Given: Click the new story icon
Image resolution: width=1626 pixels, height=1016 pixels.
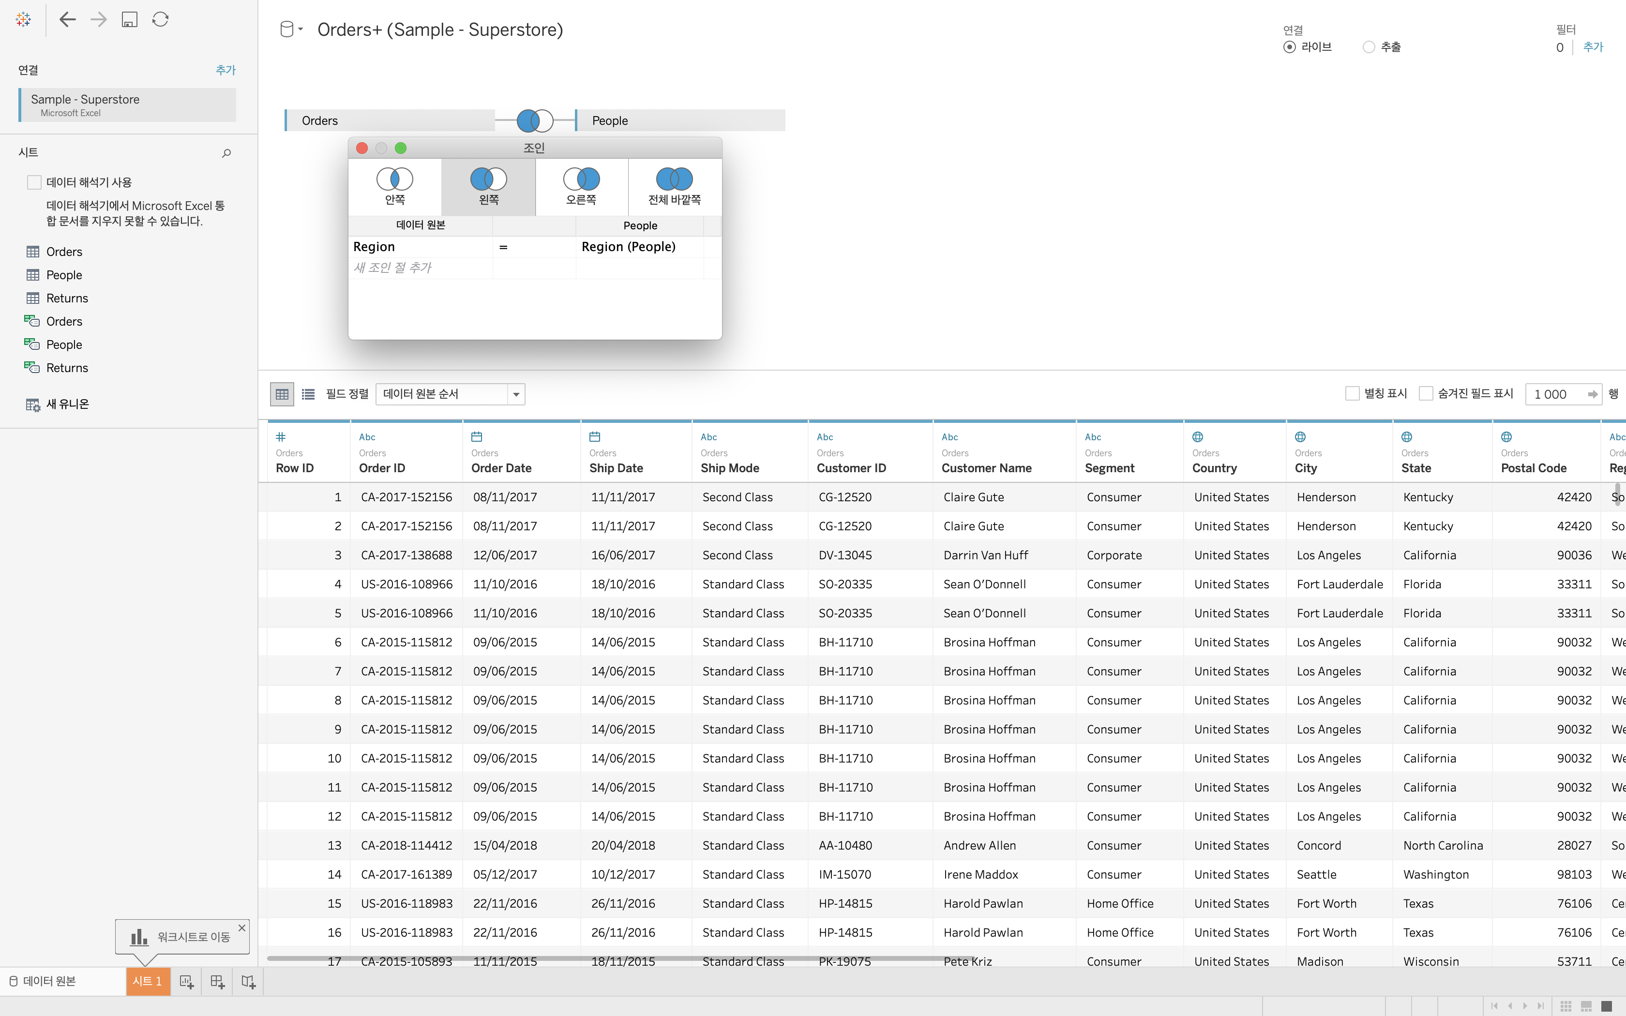Looking at the screenshot, I should [x=248, y=982].
